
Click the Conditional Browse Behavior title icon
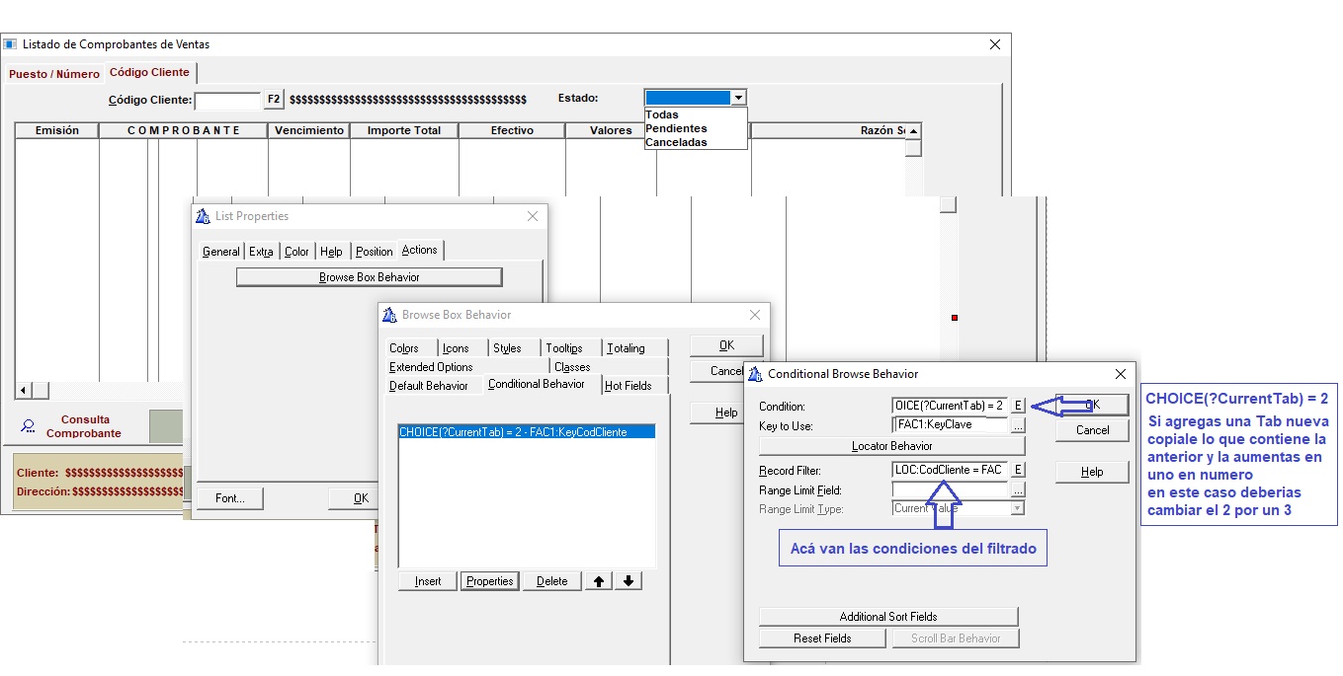pos(755,374)
